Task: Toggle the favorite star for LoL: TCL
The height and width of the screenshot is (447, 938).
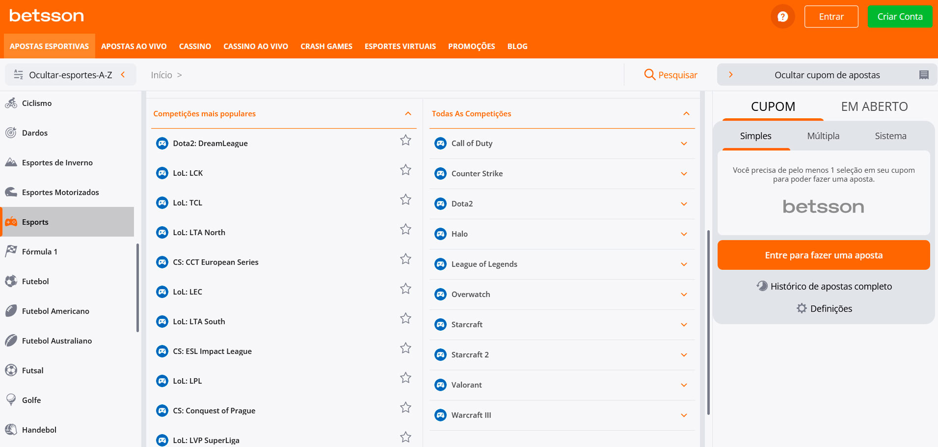Action: [405, 200]
